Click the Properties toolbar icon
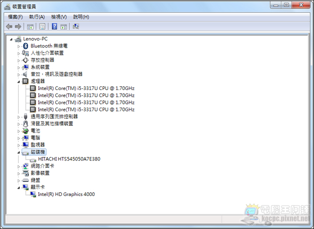The image size is (314, 229). [42, 27]
